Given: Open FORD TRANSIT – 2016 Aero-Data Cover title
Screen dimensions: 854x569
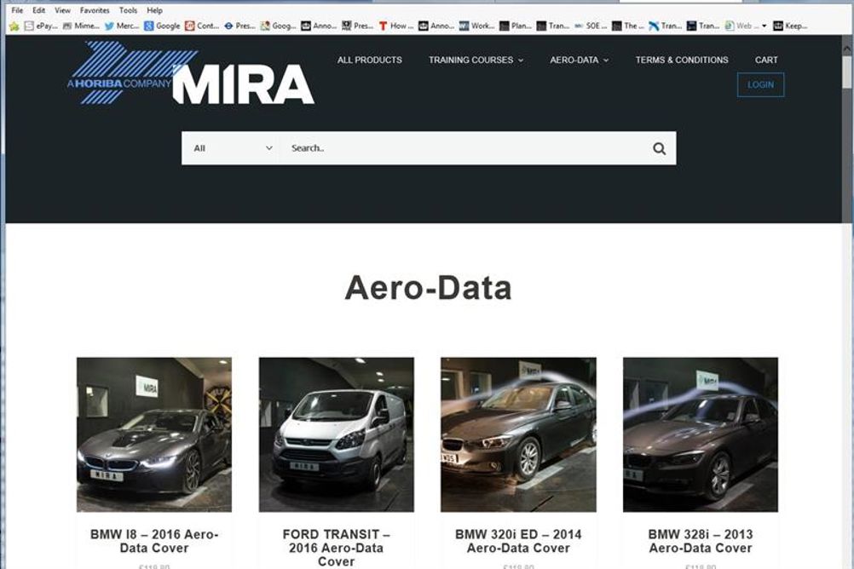Looking at the screenshot, I should tap(336, 548).
